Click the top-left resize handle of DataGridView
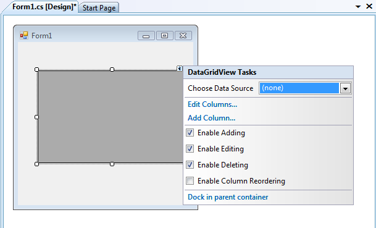The height and width of the screenshot is (228, 376). pyautogui.click(x=36, y=70)
